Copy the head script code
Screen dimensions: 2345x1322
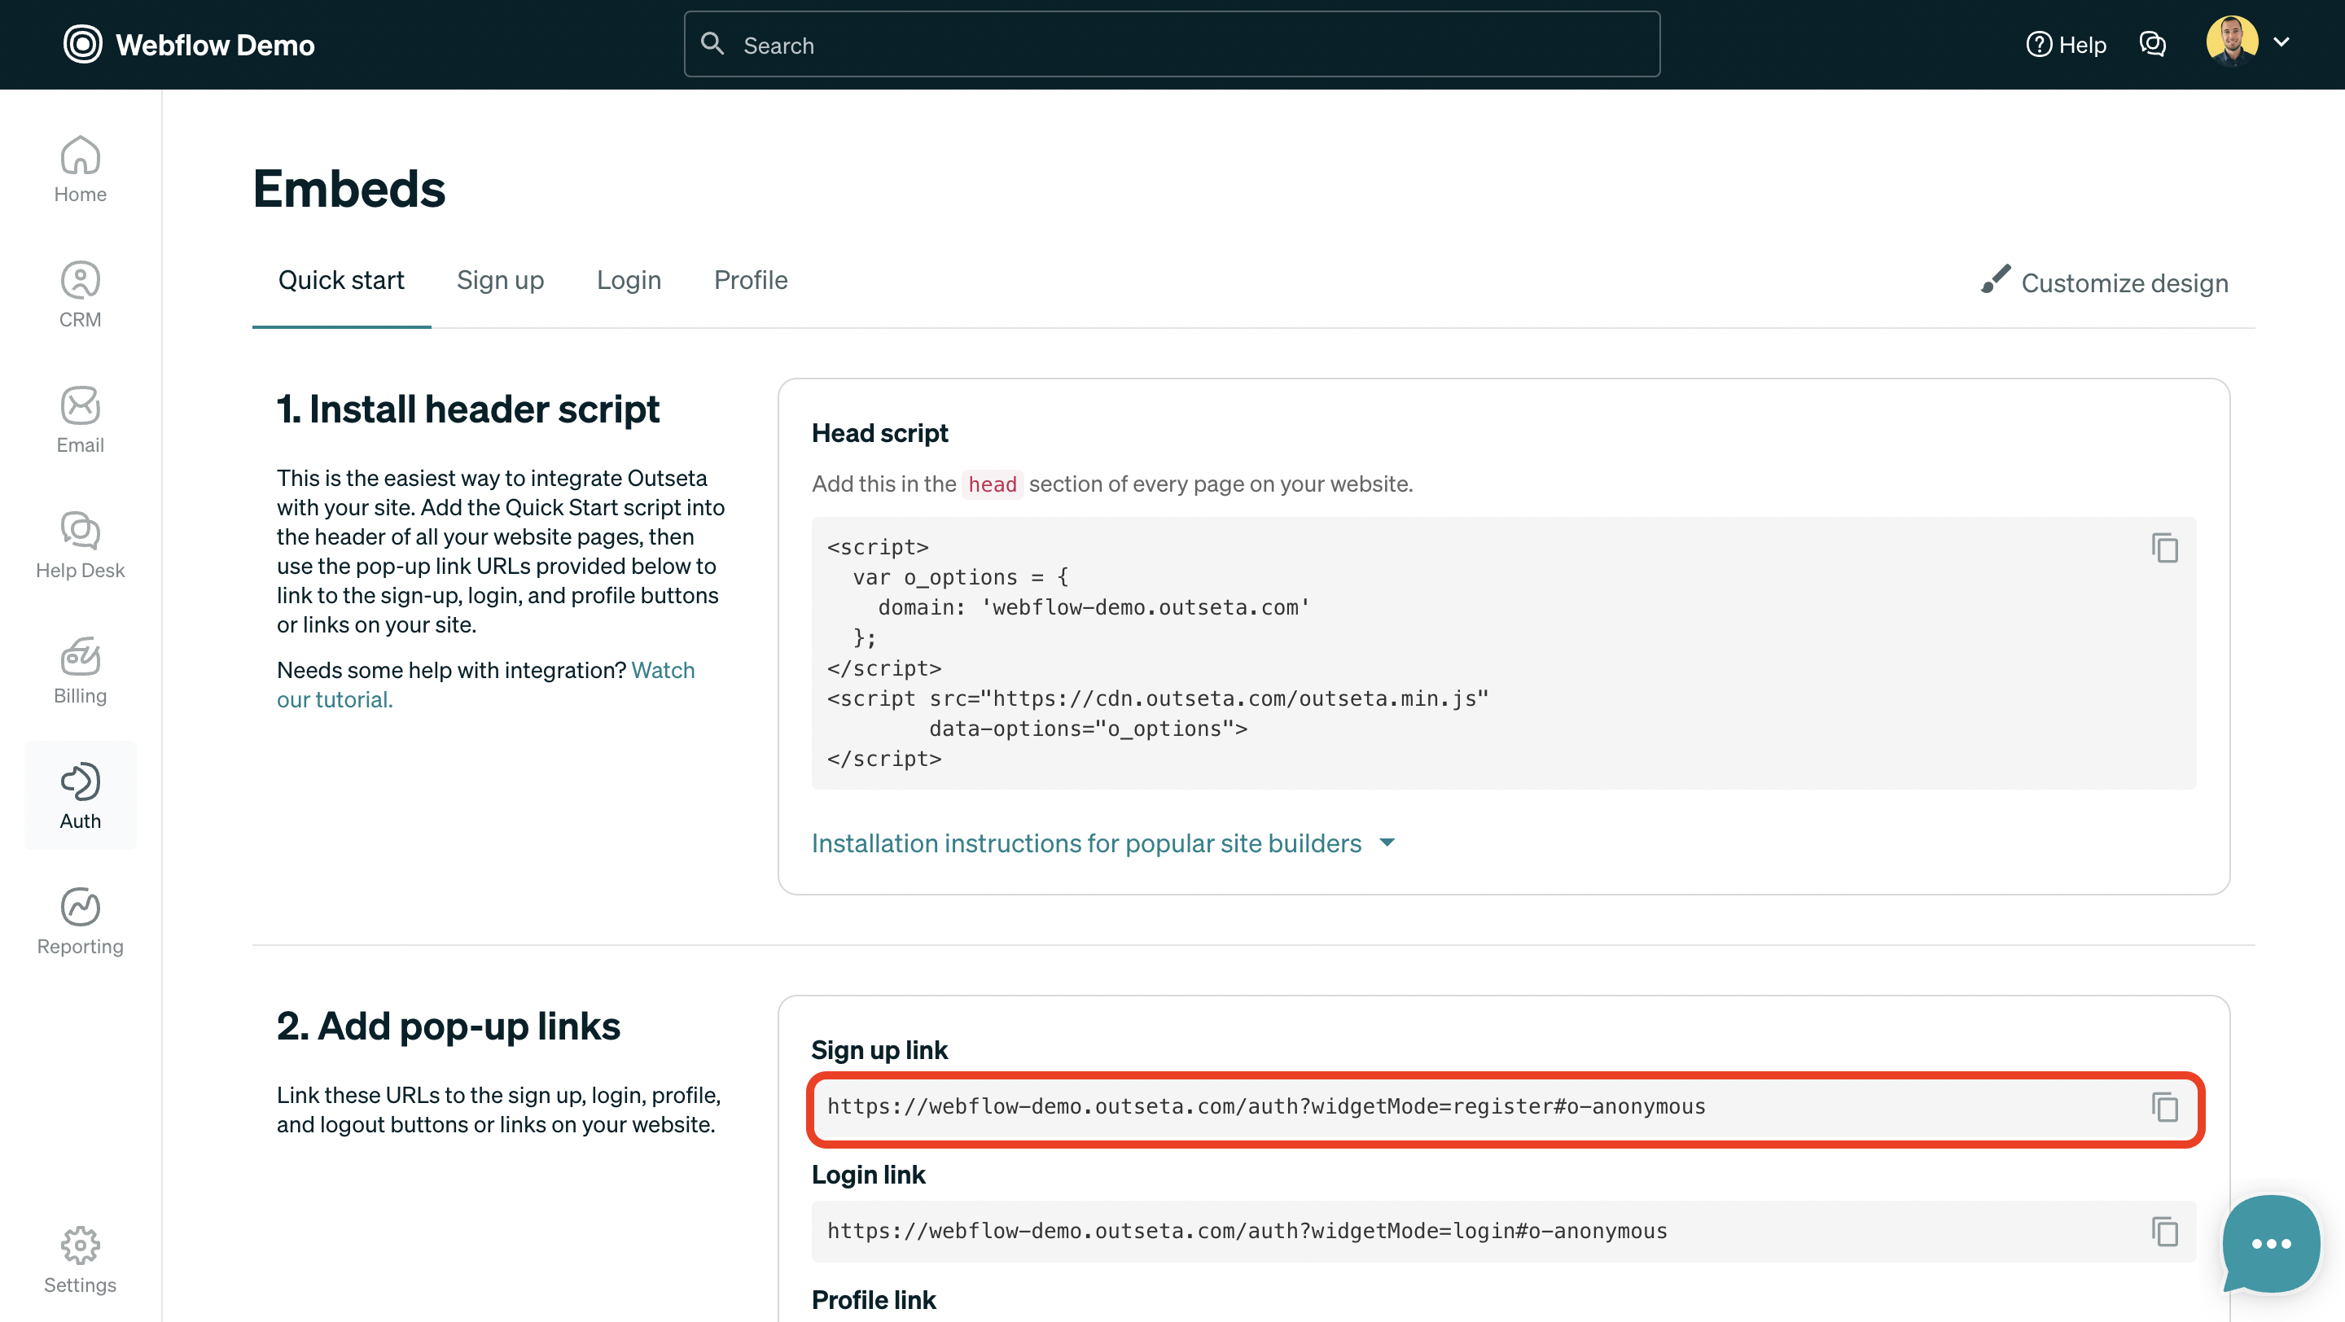pos(2164,549)
